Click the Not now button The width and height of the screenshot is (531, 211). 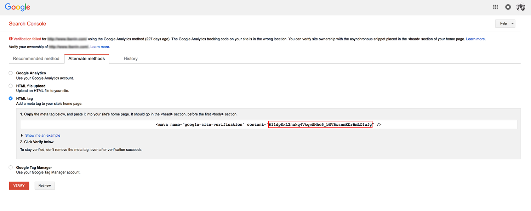click(44, 186)
